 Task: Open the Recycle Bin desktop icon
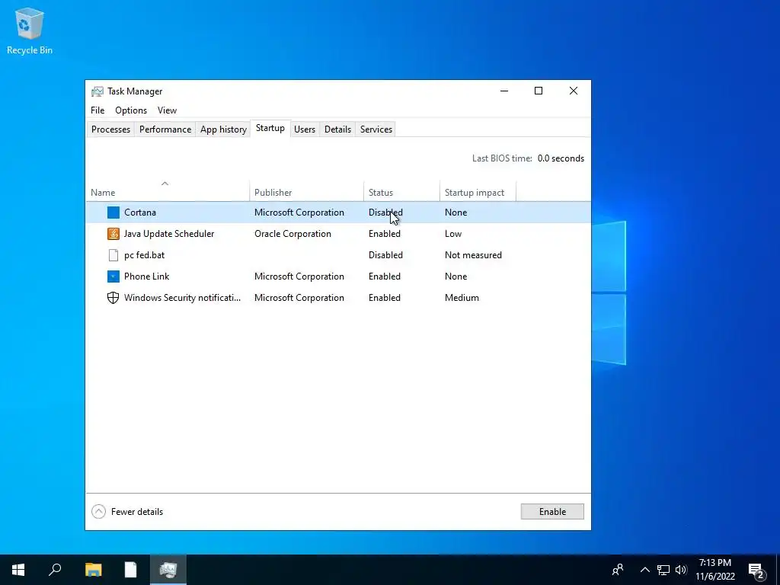click(x=30, y=30)
